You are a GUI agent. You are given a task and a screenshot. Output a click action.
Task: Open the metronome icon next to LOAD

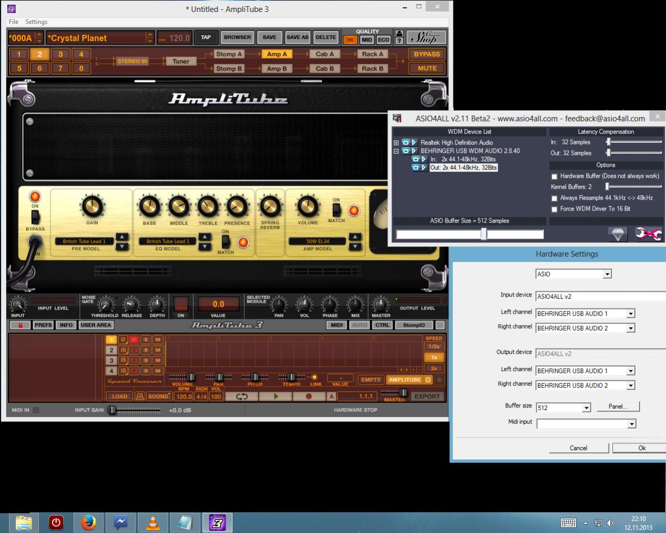[140, 396]
